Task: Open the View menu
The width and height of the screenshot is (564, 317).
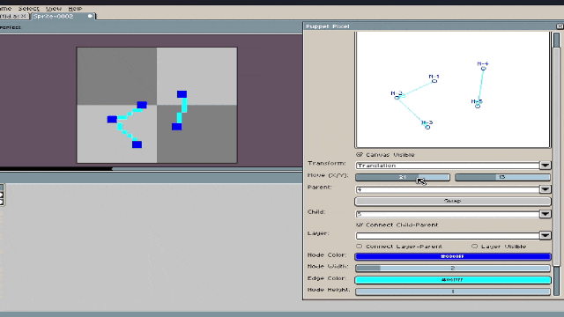Action: click(x=54, y=8)
